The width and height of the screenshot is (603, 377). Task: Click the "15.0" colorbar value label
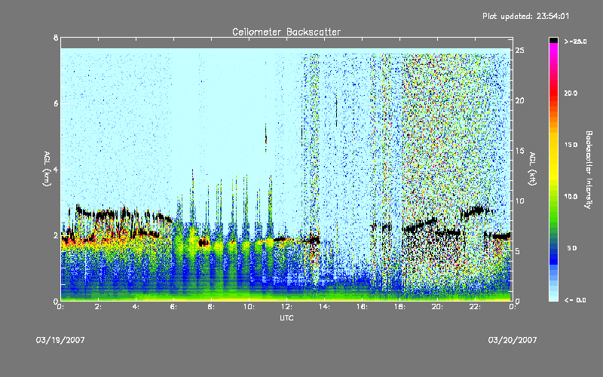(x=571, y=145)
